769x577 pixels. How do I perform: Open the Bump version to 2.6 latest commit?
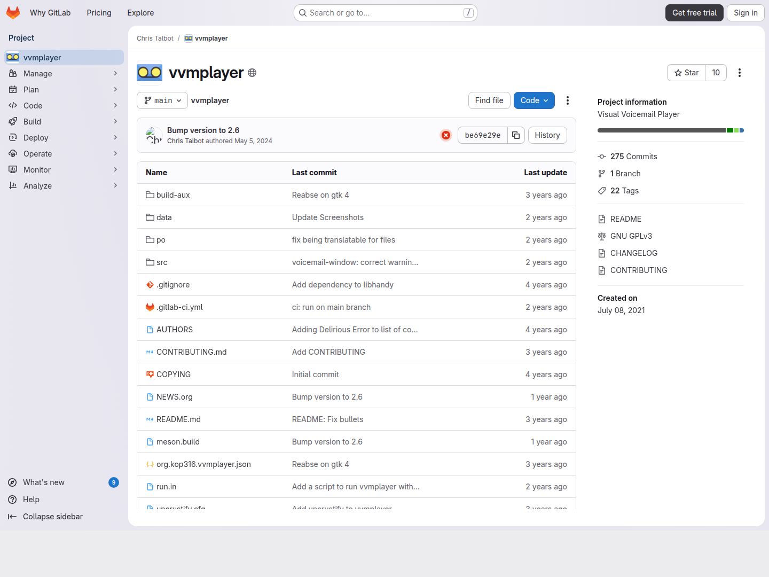click(203, 130)
